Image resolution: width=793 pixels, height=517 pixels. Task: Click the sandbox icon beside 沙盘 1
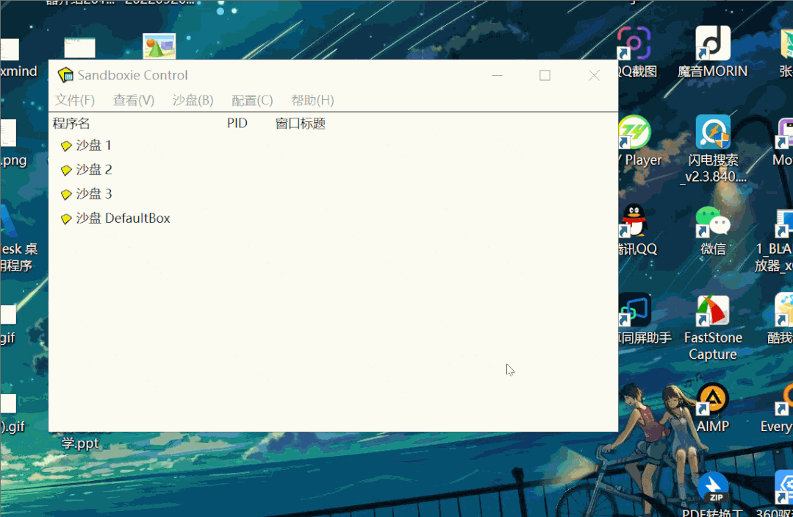(65, 146)
